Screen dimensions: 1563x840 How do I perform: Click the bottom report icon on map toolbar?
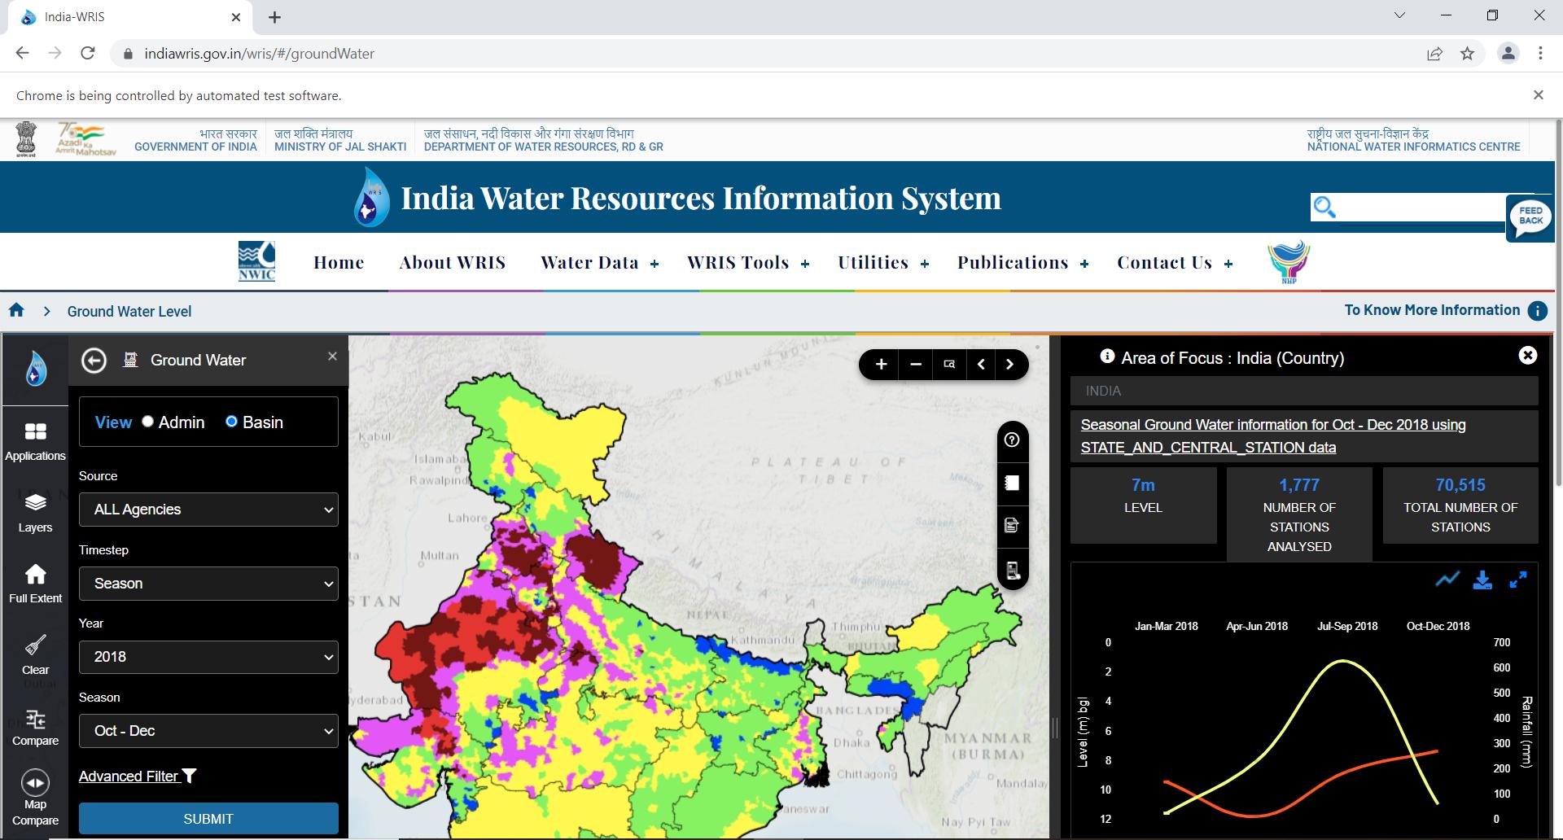(1012, 571)
